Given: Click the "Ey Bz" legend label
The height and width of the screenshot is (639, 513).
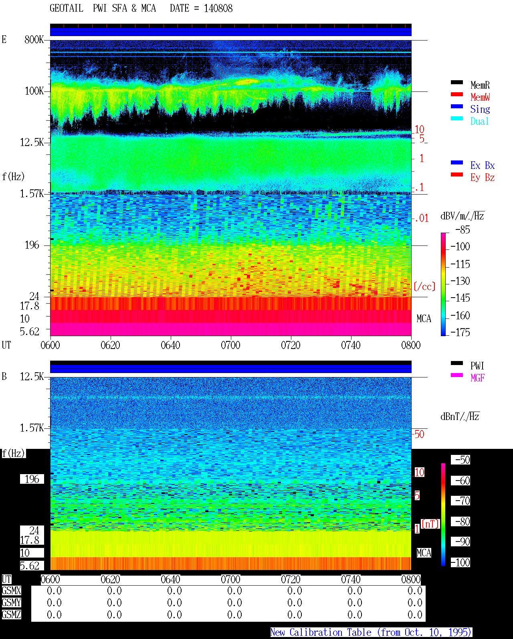Looking at the screenshot, I should click(483, 177).
